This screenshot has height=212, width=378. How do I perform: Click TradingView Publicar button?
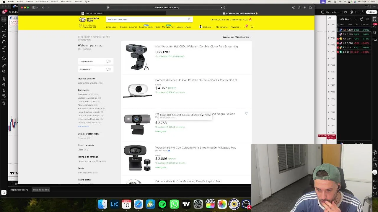point(371,12)
